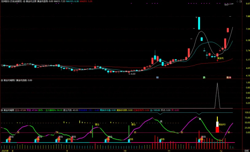
Task: Click the green 跳 marker below the chart
Action: [x=204, y=77]
